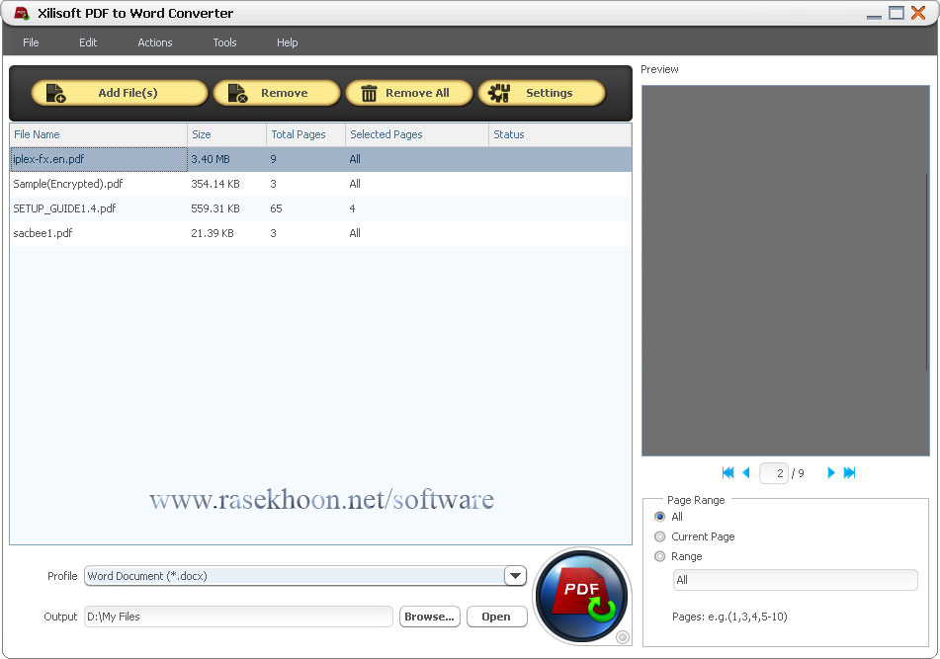
Task: Jump to first preview page
Action: pos(727,472)
